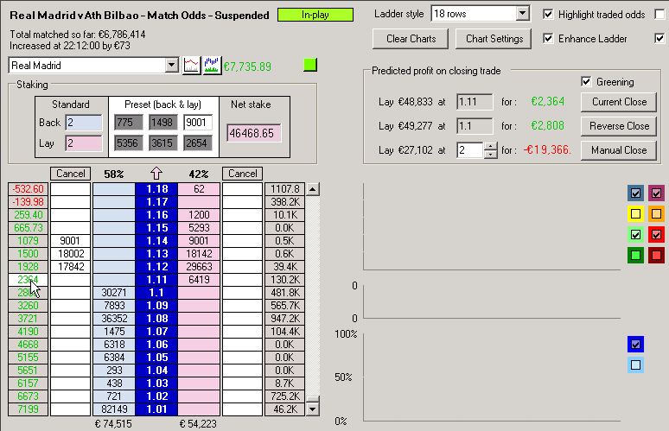669x431 pixels.
Task: Select the 9001 preset stake
Action: (198, 123)
